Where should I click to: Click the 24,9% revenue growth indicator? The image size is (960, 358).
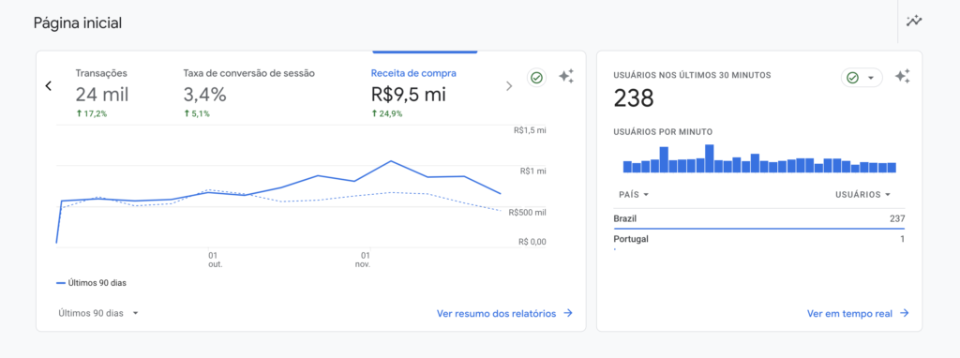pos(387,113)
